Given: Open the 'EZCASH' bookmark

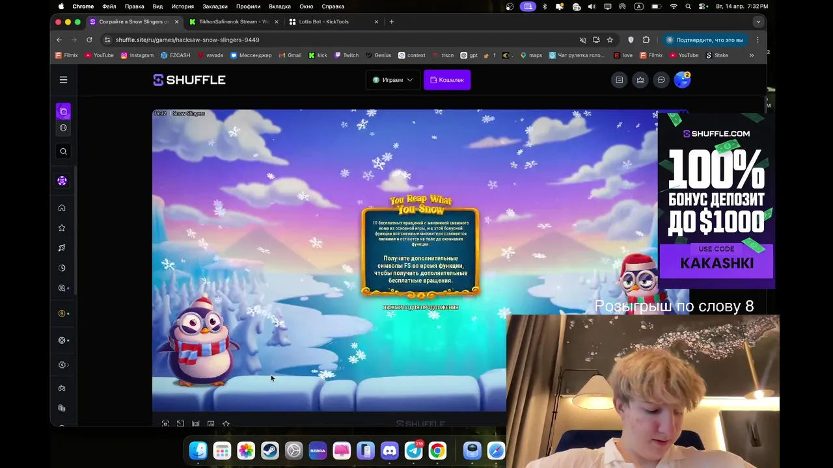Looking at the screenshot, I should coord(176,55).
